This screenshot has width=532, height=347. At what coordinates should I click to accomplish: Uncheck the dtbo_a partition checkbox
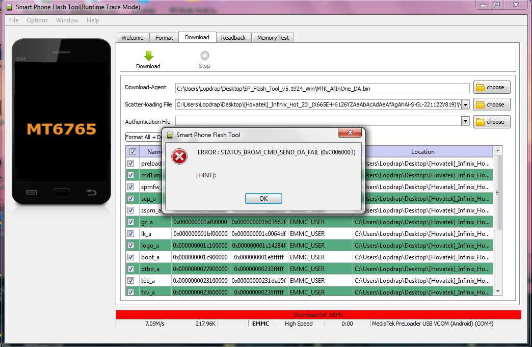[x=130, y=269]
